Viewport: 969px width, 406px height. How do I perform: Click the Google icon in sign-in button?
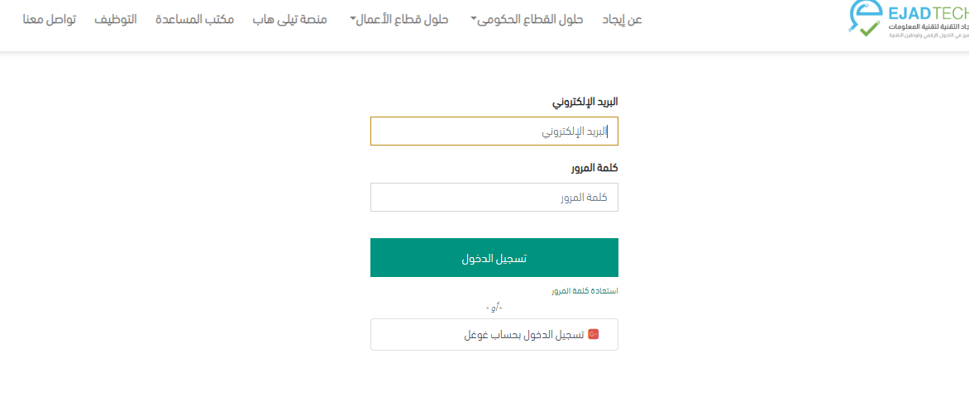click(x=593, y=334)
